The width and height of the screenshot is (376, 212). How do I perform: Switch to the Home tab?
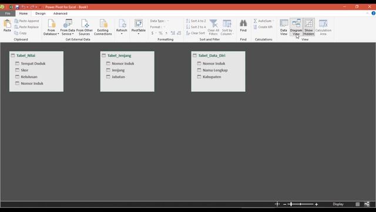23,14
